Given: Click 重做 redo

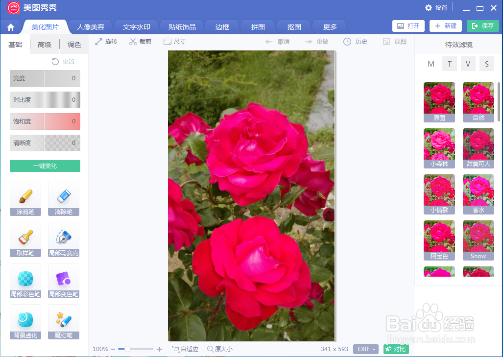Looking at the screenshot, I should [x=316, y=41].
